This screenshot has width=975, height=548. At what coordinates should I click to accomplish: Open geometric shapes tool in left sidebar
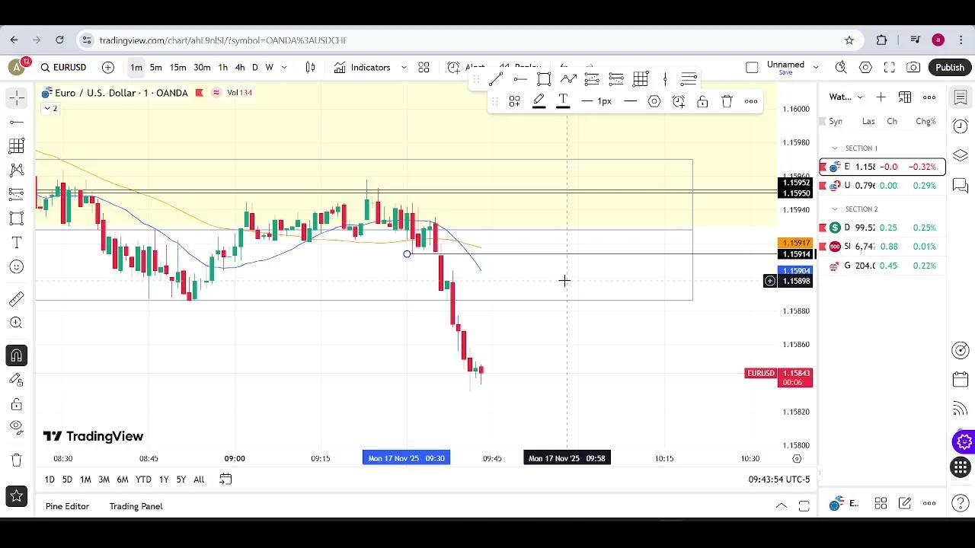(x=16, y=218)
